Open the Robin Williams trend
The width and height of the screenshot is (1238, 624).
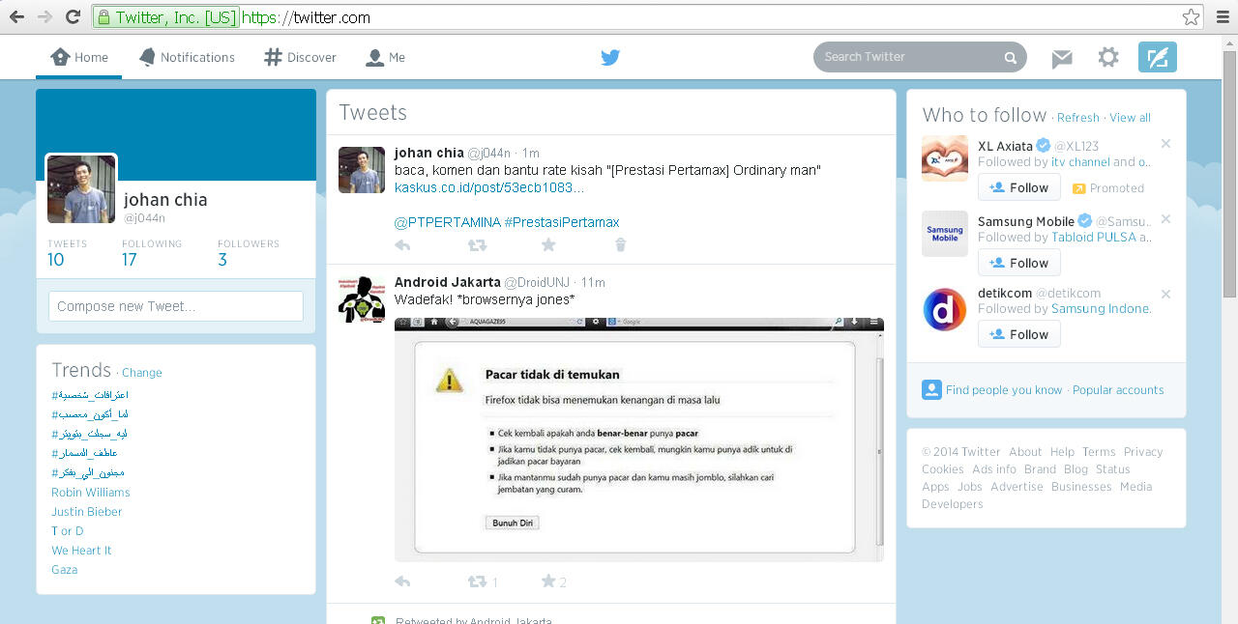point(91,493)
